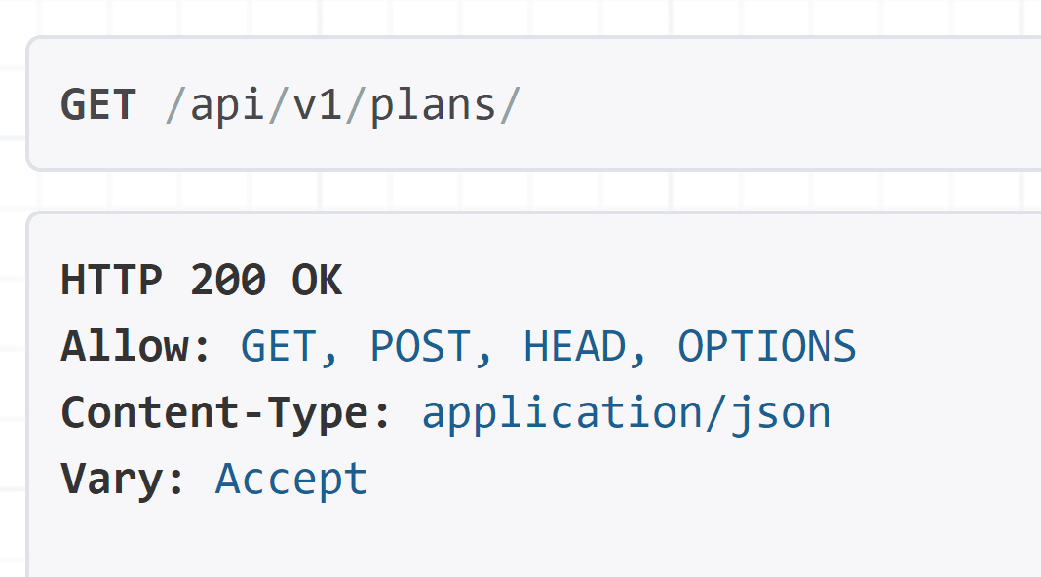Click HEAD in the Allow header
Image resolution: width=1041 pixels, height=577 pixels.
coord(574,347)
